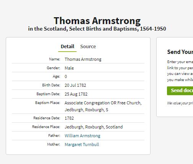Click the Mother field label
The height and width of the screenshot is (164, 193).
(54, 145)
